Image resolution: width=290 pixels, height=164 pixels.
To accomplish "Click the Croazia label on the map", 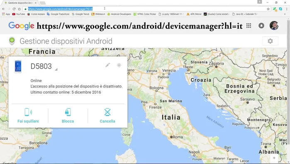I will tap(201, 80).
